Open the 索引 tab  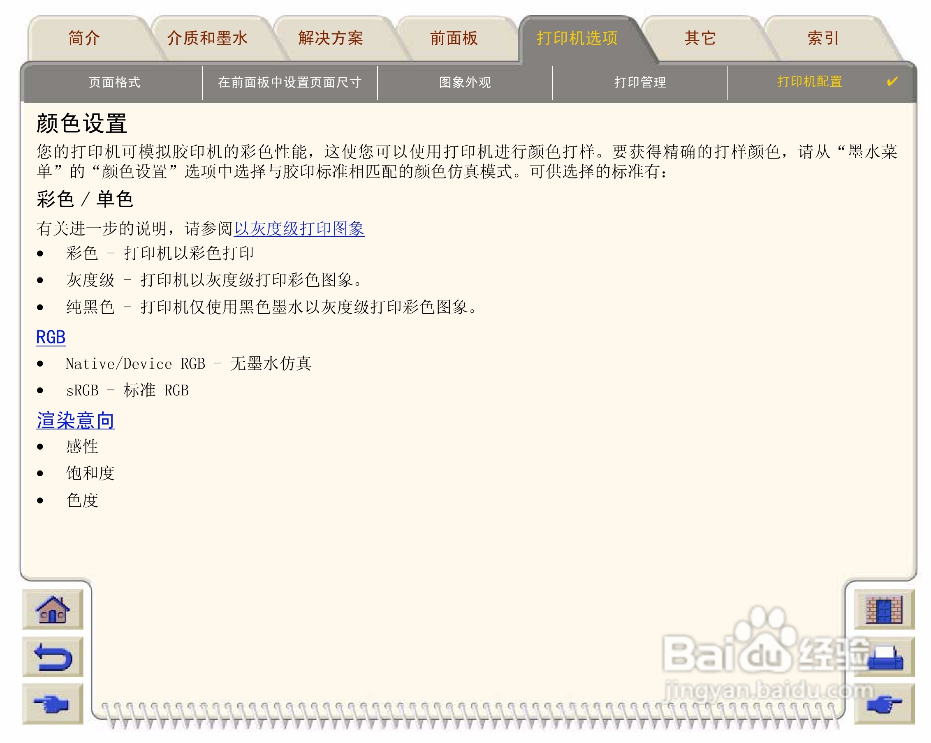(x=822, y=38)
